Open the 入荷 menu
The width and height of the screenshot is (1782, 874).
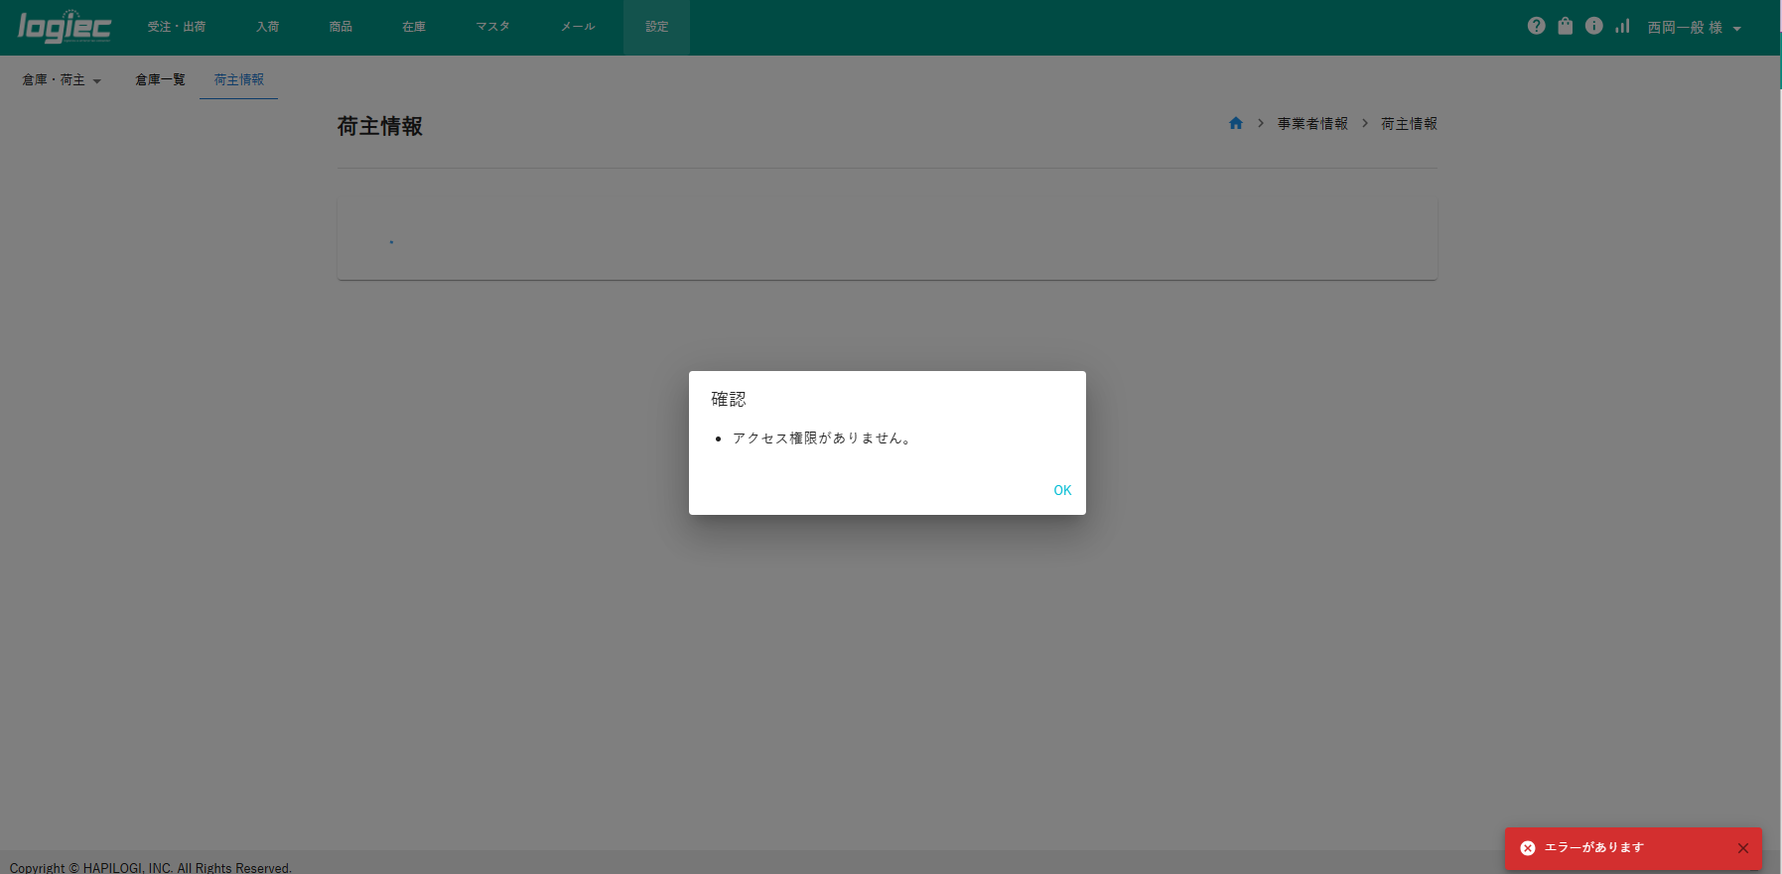[268, 27]
